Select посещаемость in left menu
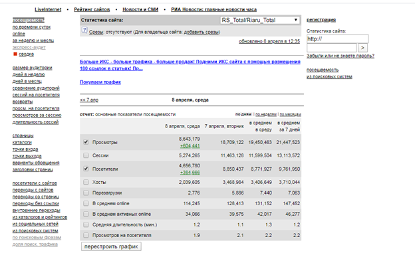 click(x=29, y=20)
